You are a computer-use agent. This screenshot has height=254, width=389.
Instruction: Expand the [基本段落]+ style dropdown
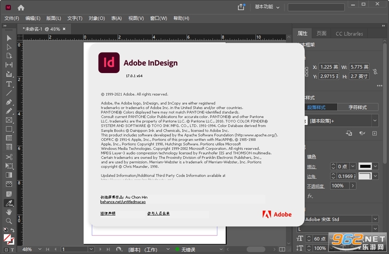pyautogui.click(x=375, y=121)
